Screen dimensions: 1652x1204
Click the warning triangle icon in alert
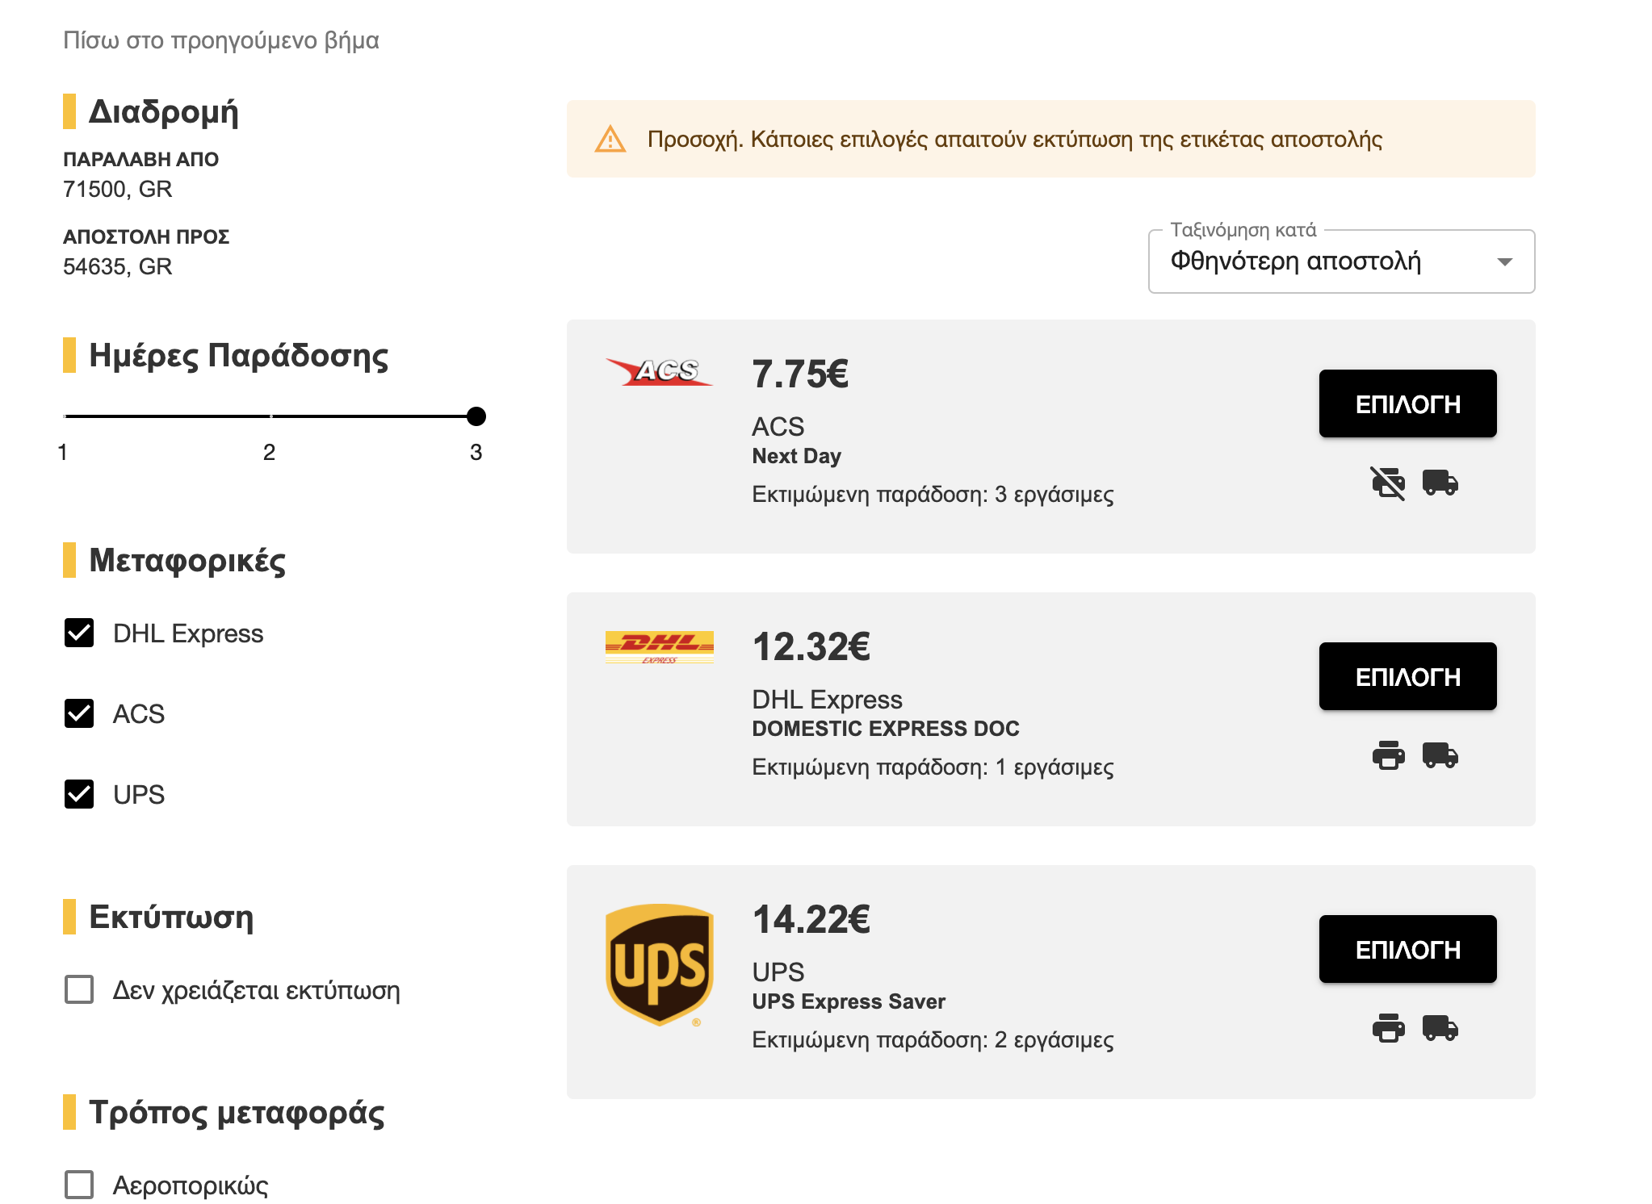point(610,140)
